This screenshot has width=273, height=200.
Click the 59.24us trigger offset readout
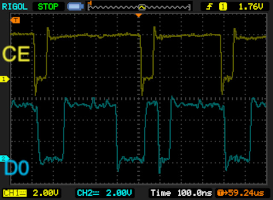[x=241, y=193]
